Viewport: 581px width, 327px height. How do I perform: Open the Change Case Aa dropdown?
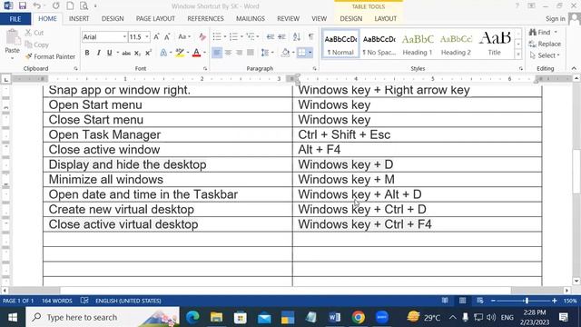184,36
